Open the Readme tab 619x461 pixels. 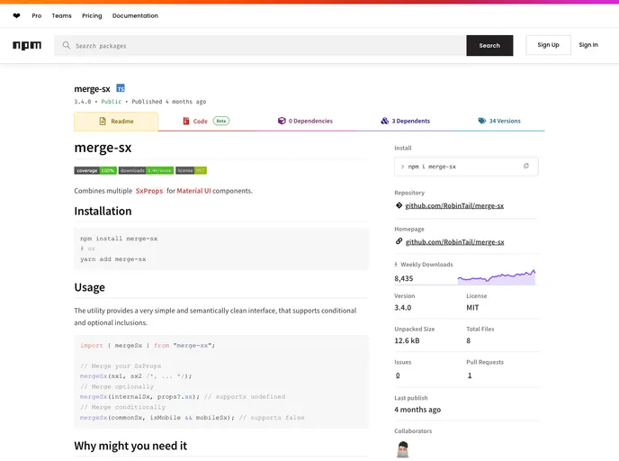pos(116,122)
